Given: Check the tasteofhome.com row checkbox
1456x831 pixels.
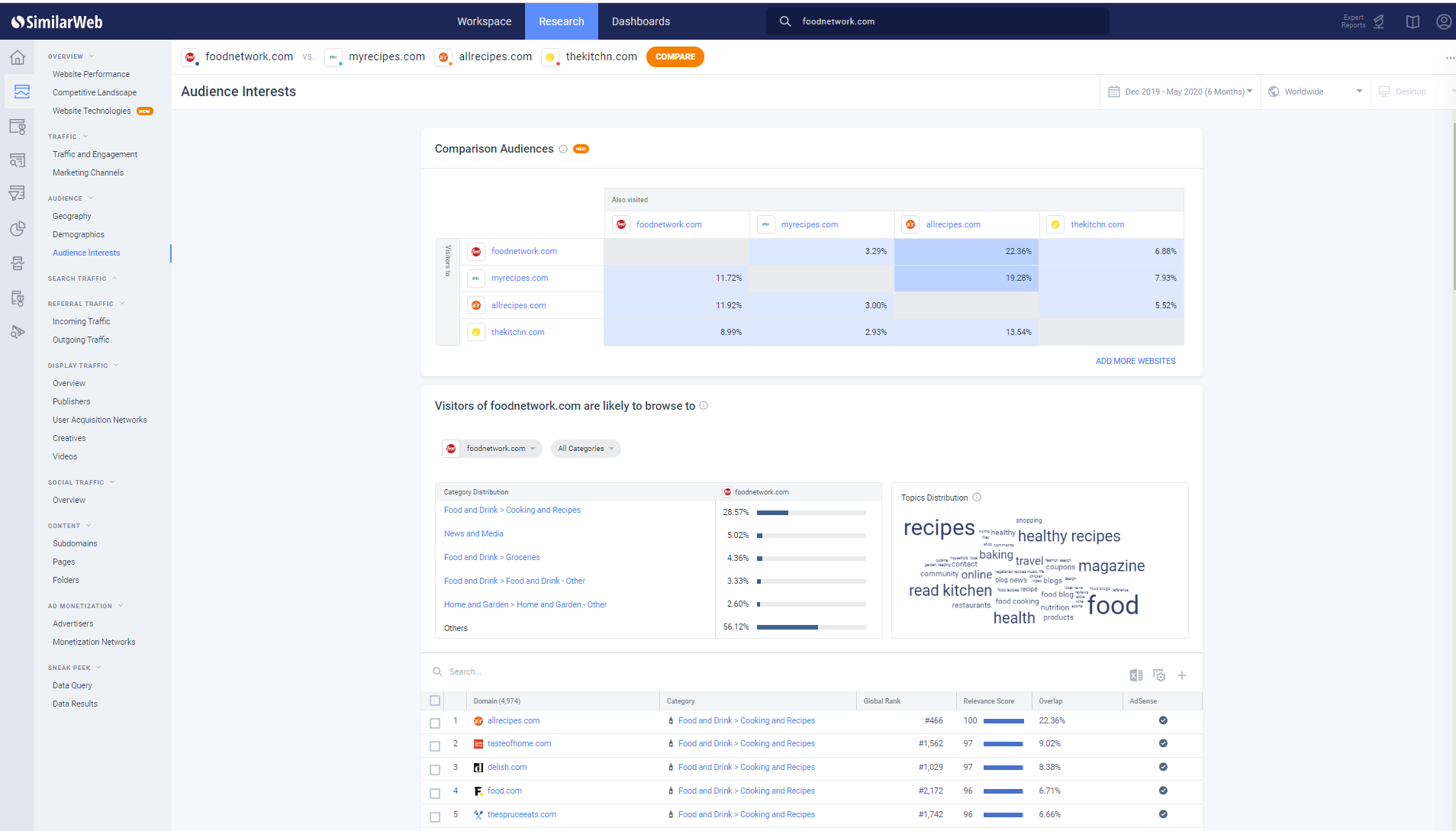Looking at the screenshot, I should (x=435, y=746).
